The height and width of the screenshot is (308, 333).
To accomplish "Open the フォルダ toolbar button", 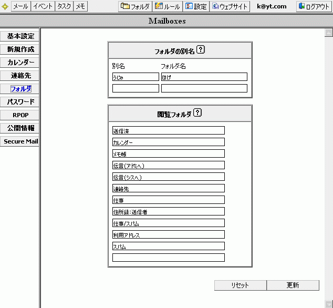I will (135, 6).
